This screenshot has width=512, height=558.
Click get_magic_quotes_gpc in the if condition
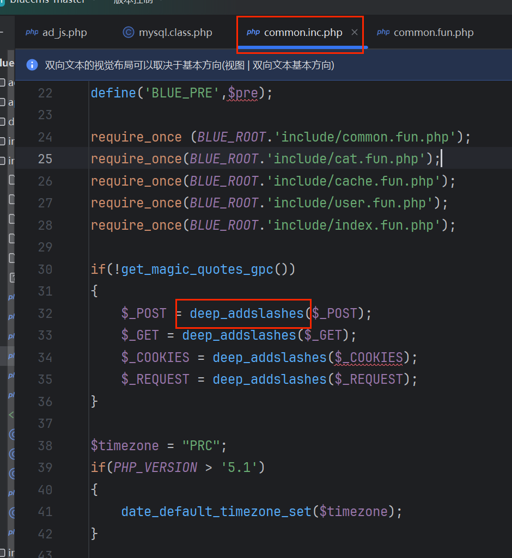[x=197, y=269]
